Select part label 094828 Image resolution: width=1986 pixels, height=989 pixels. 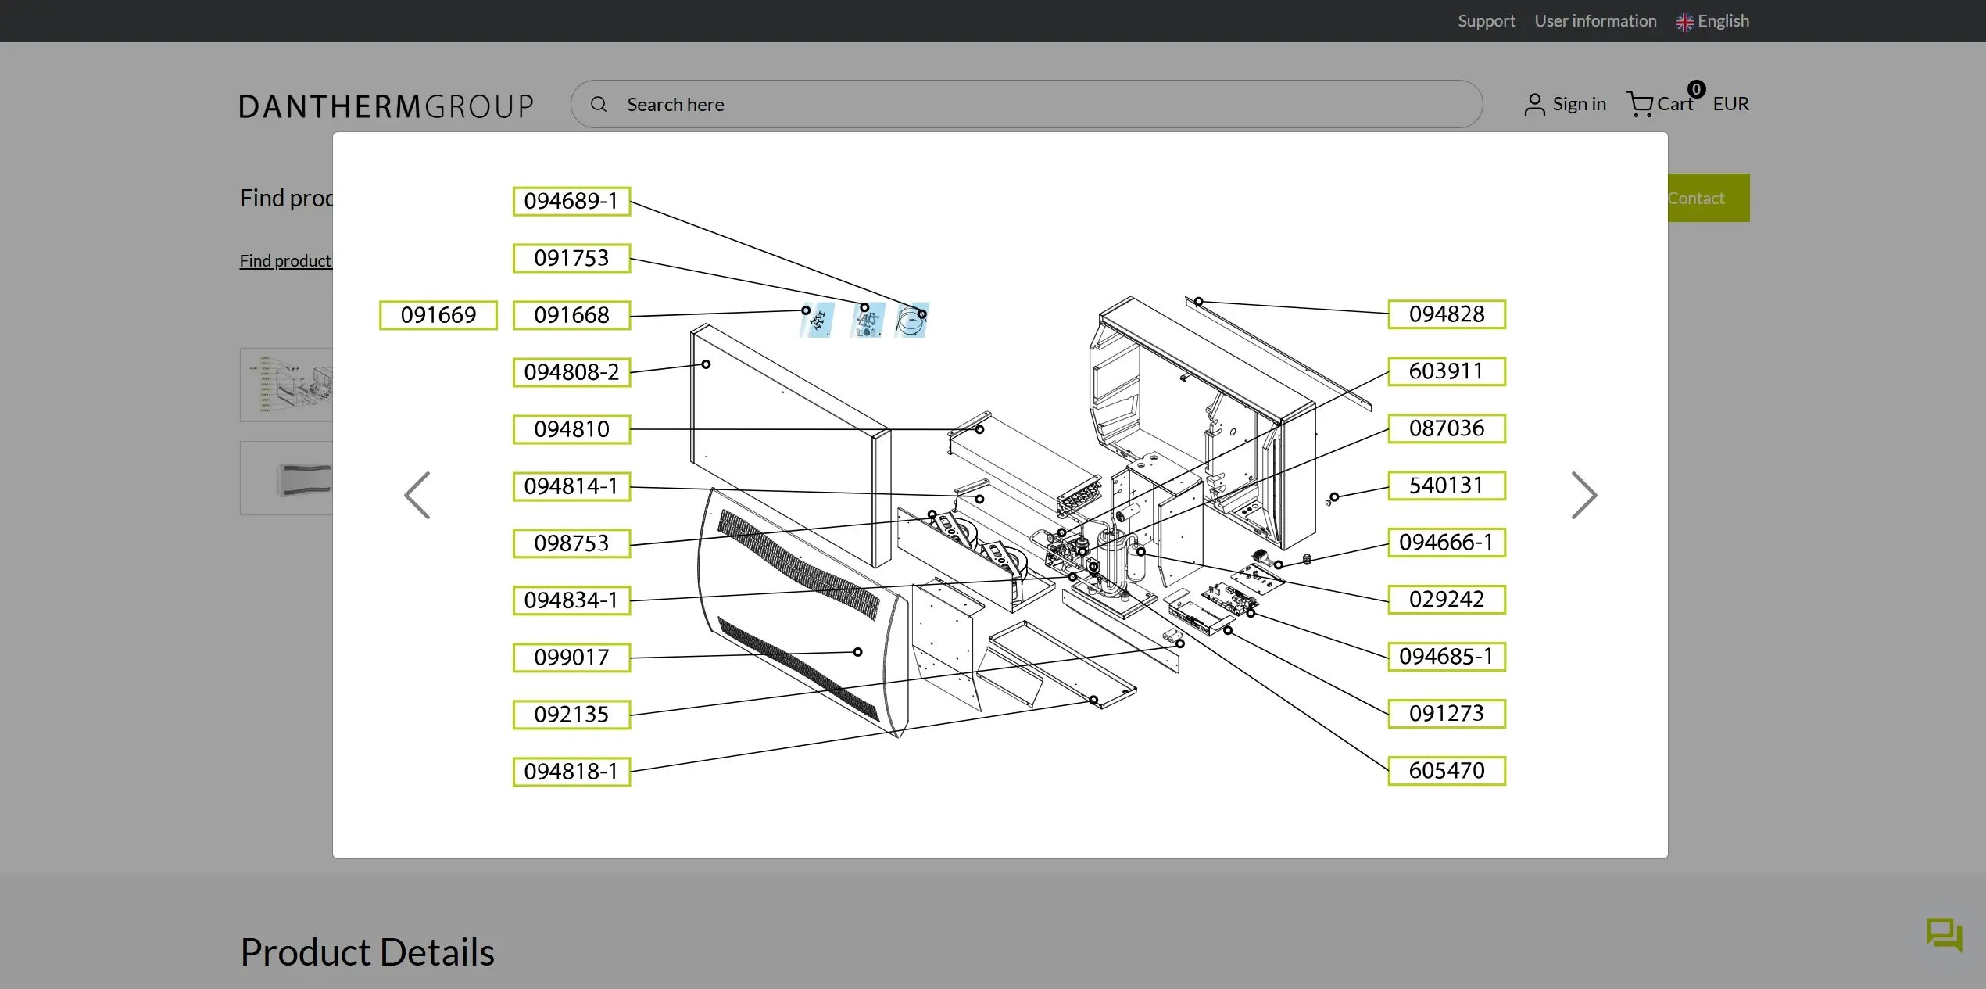pos(1447,314)
